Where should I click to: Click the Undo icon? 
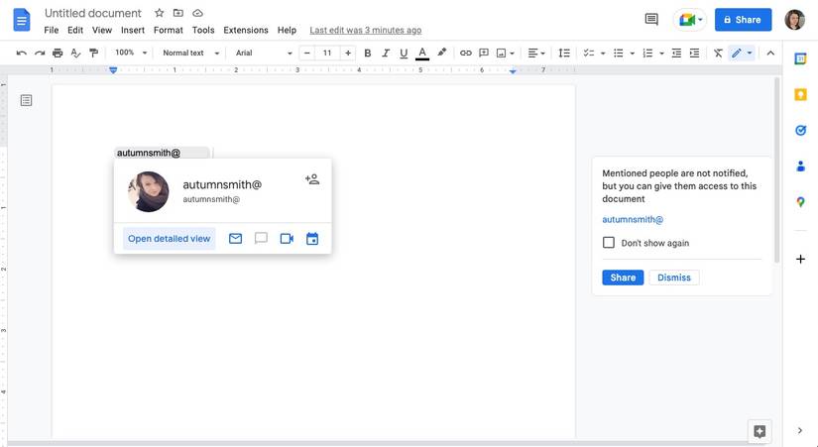pyautogui.click(x=22, y=53)
